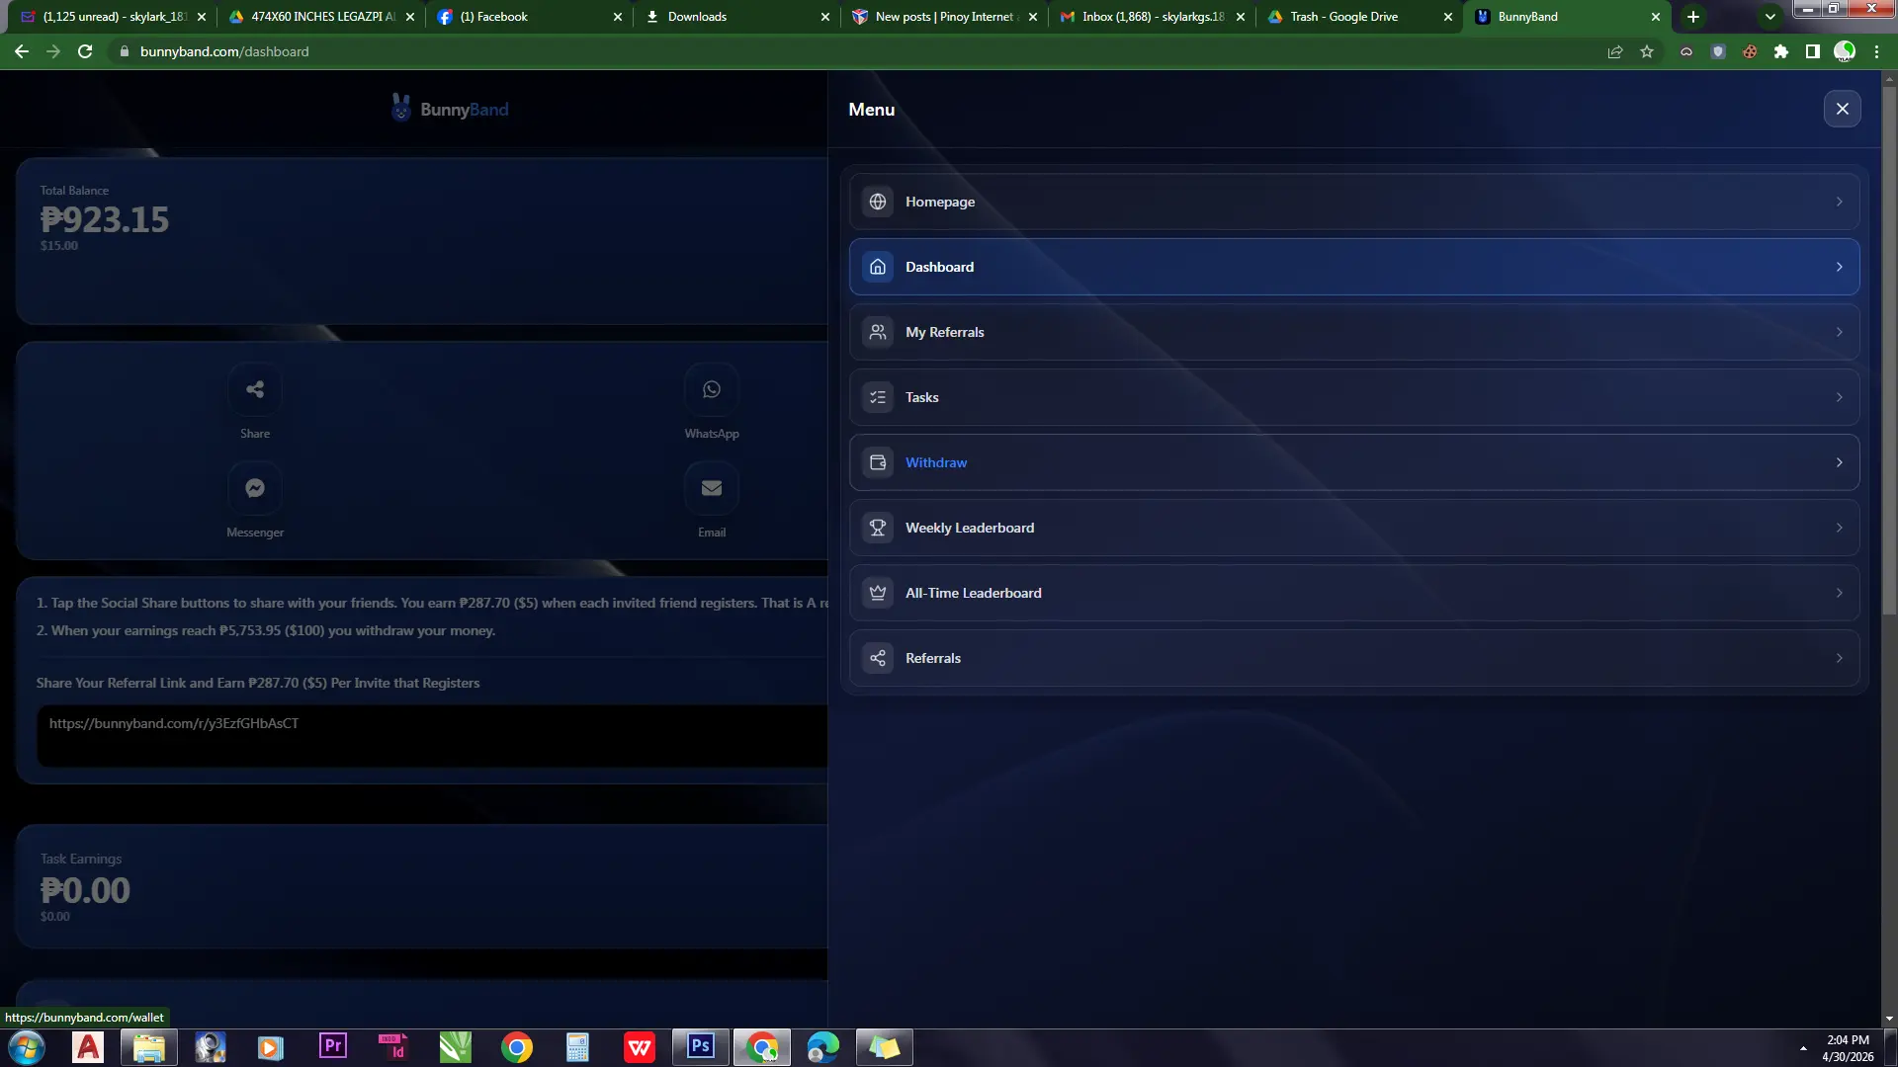Image resolution: width=1898 pixels, height=1067 pixels.
Task: Click the Withdraw wallet icon
Action: pyautogui.click(x=878, y=462)
